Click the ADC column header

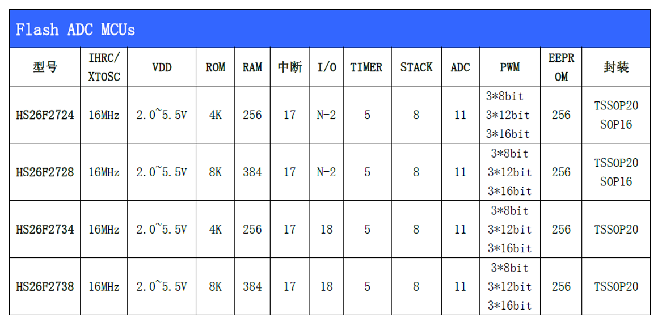click(460, 67)
